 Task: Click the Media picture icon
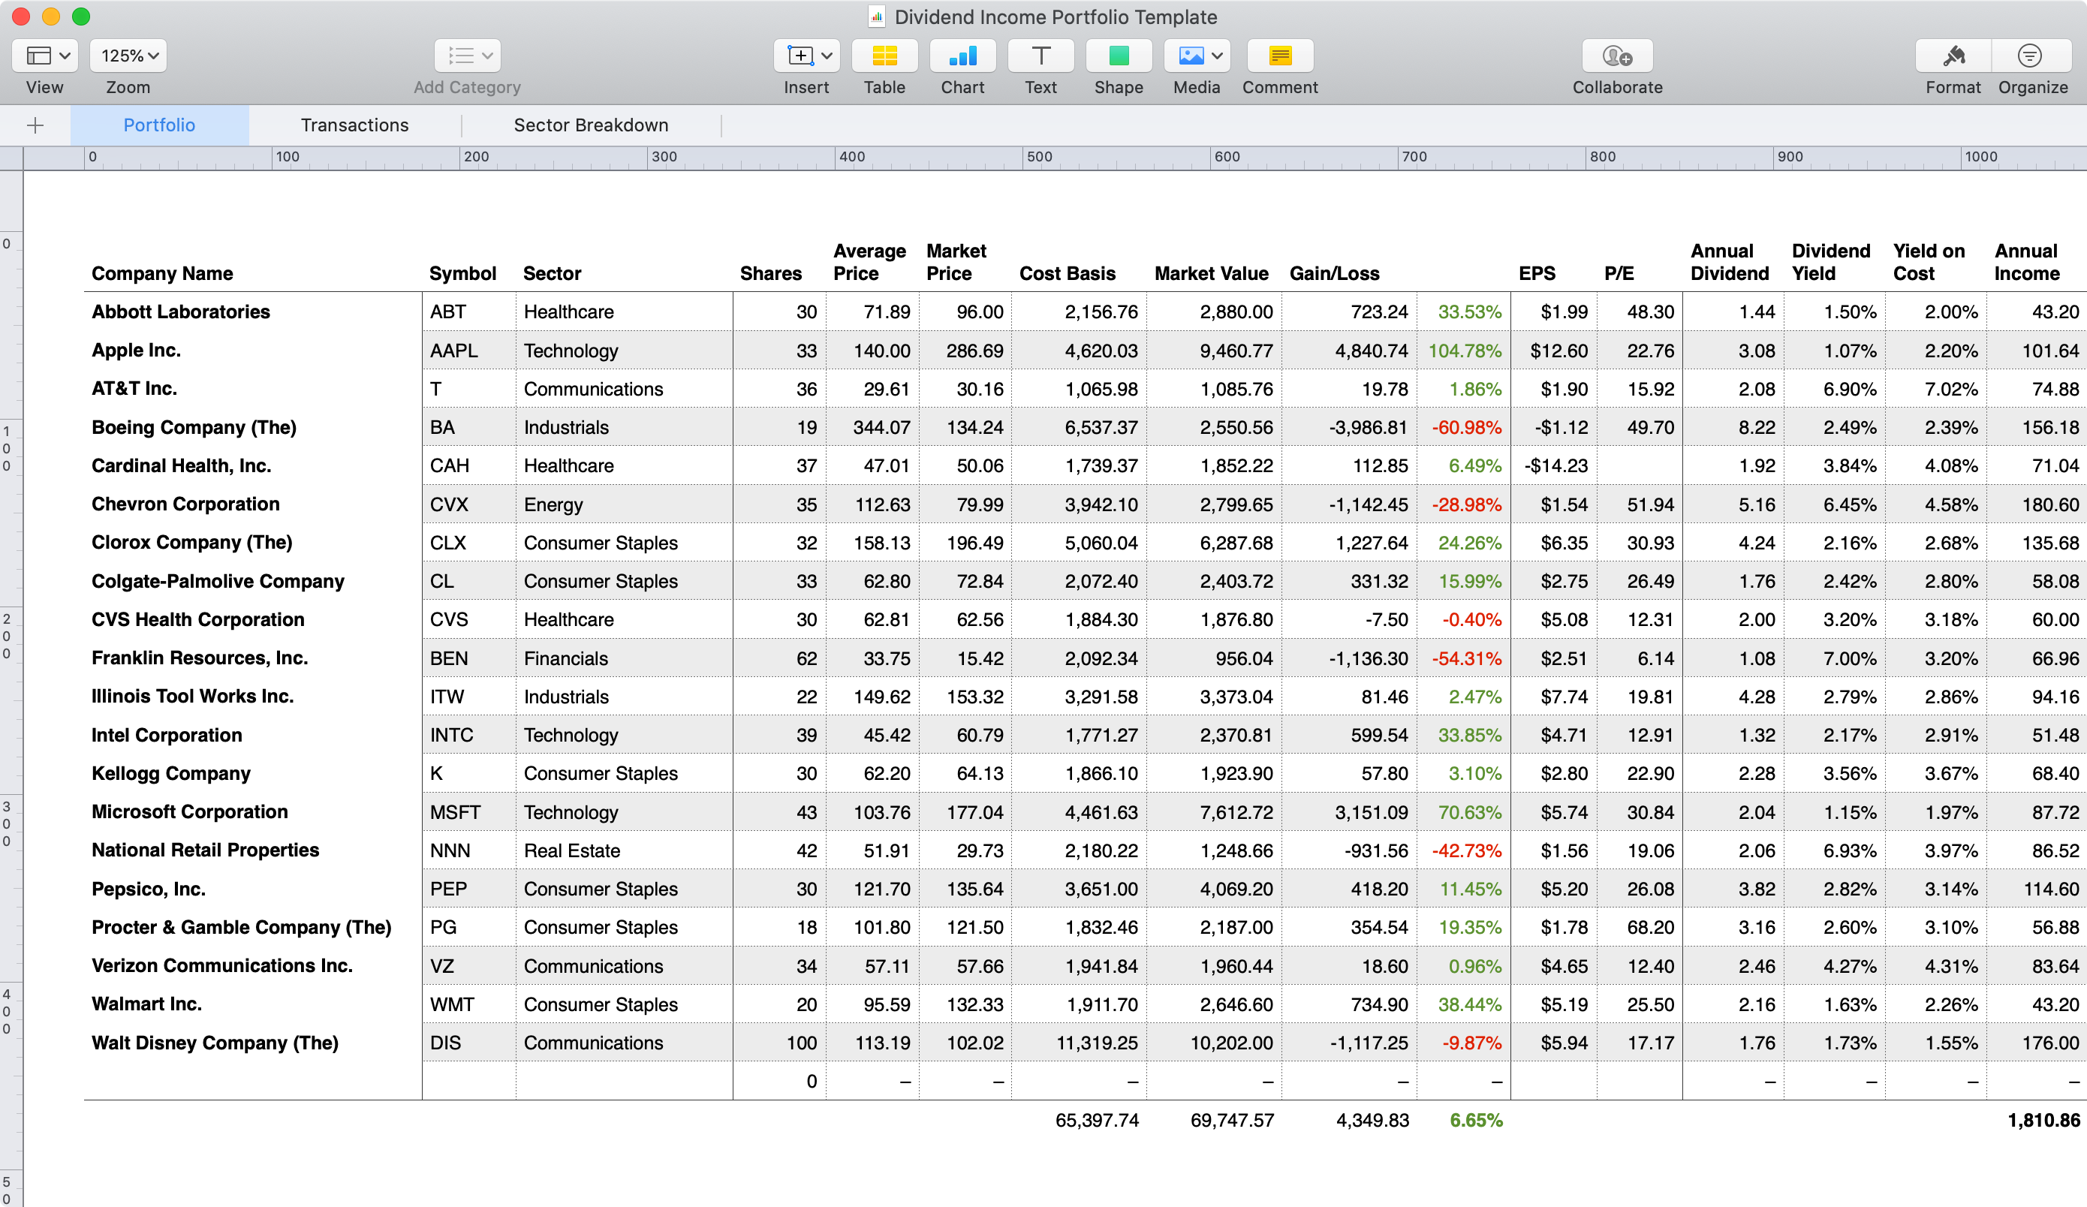(x=1191, y=56)
